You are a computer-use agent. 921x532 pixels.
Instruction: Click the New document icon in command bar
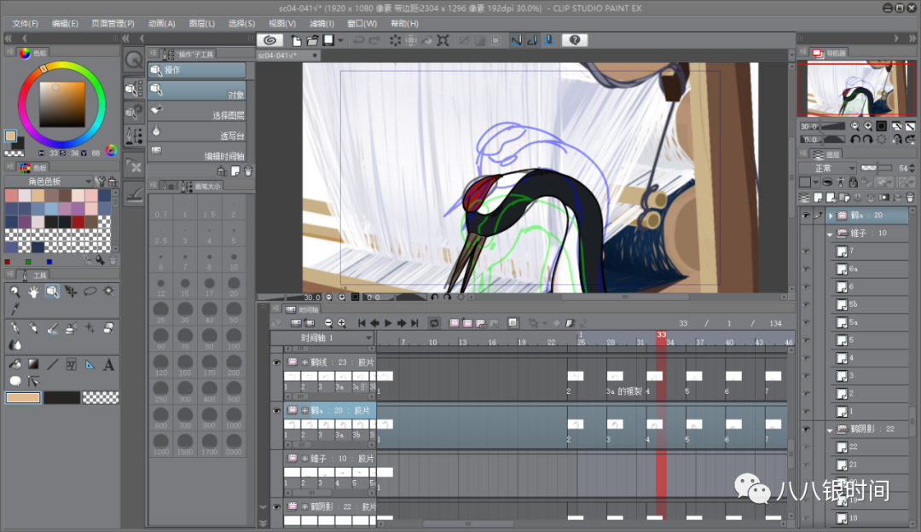coord(296,40)
